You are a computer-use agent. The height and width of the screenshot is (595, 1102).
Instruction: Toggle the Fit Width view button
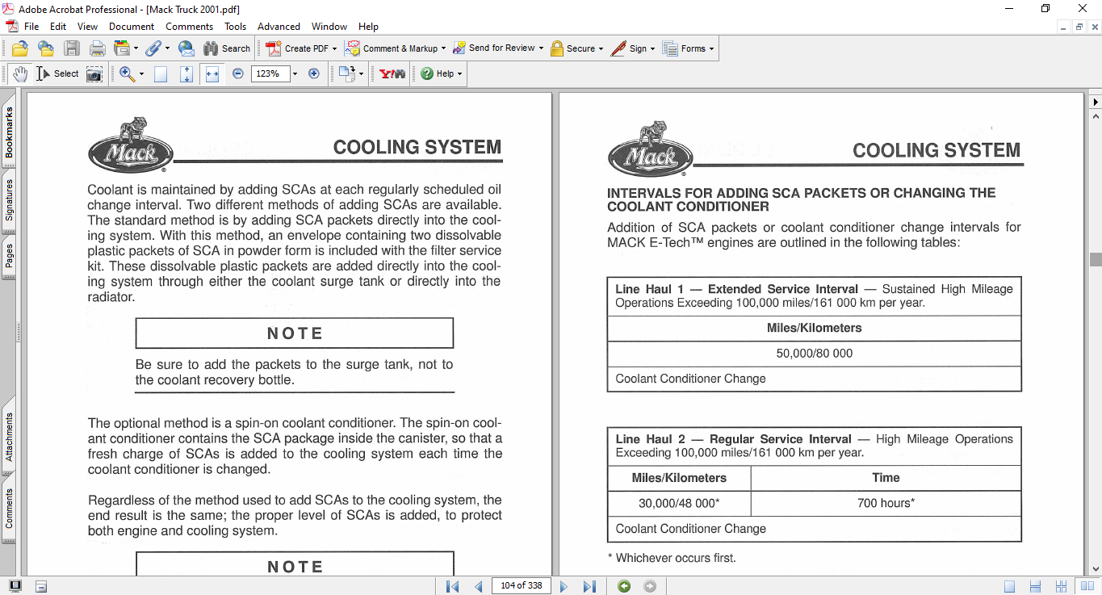coord(212,73)
